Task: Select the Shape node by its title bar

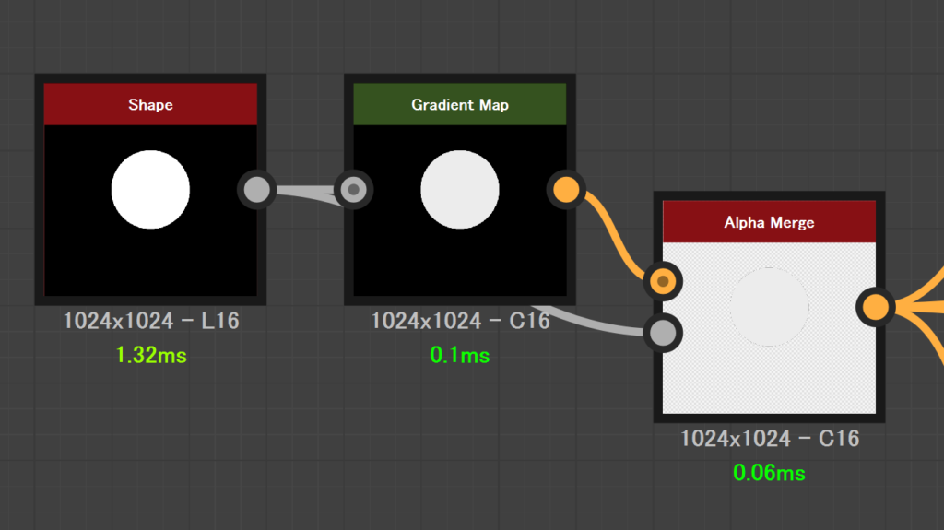Action: coord(150,104)
